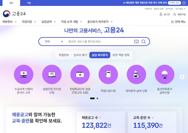Viewport: 188px width, 133px height.
Task: Select the 취업특강 video icon
Action: point(80,74)
